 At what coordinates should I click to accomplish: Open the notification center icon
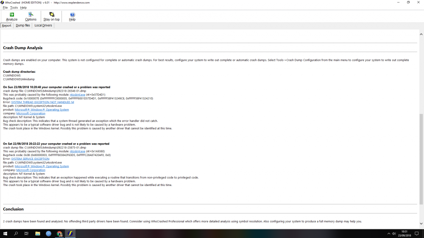pos(417,234)
